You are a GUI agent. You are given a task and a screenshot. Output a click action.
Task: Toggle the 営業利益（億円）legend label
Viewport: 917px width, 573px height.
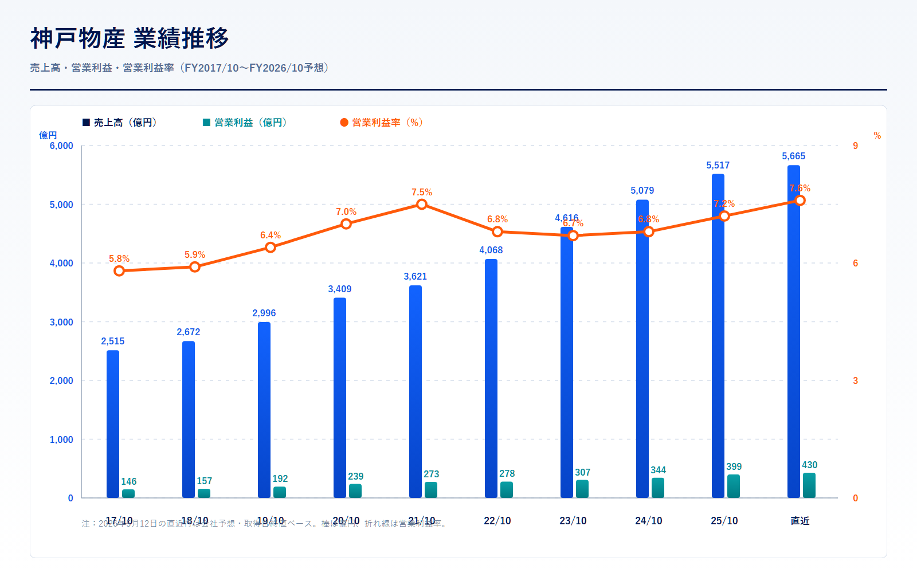point(250,123)
